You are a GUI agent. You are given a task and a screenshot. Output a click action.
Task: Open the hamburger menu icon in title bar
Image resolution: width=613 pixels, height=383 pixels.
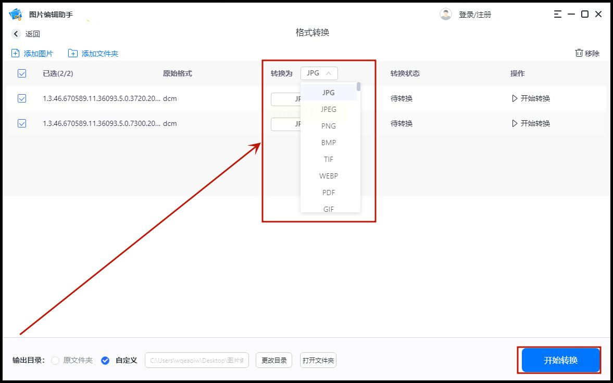[x=557, y=15]
